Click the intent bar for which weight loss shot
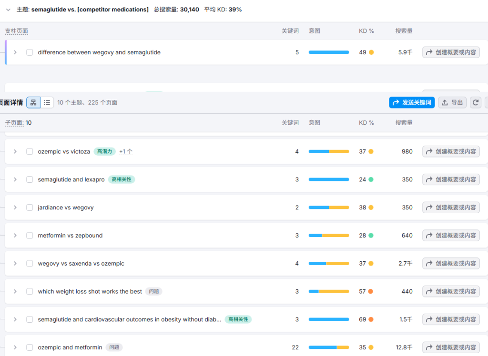 coord(329,291)
